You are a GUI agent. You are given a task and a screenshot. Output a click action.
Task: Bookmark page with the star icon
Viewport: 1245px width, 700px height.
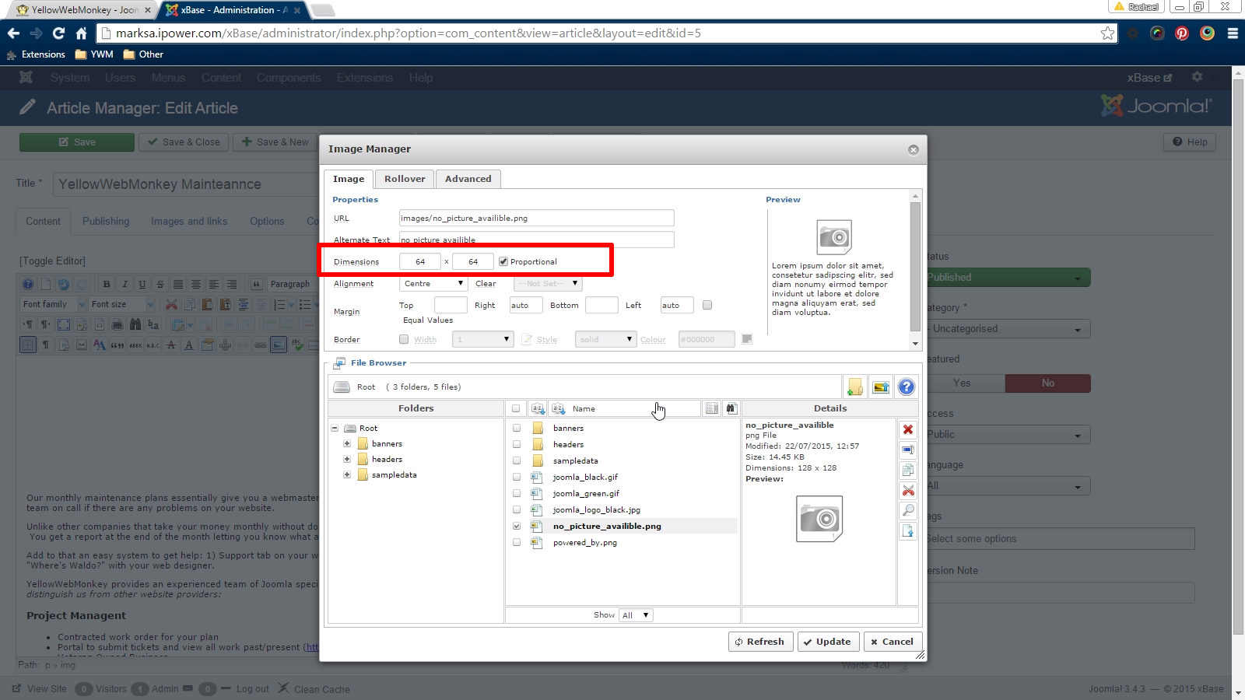(x=1107, y=33)
